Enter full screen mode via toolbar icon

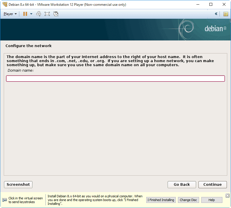click(x=47, y=14)
